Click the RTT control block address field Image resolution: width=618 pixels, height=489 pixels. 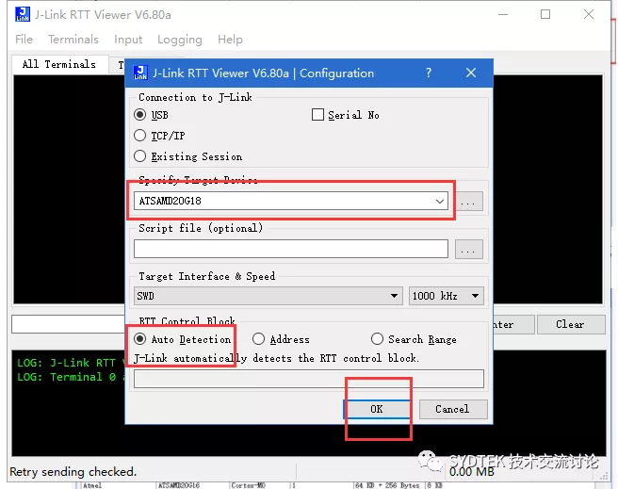point(309,379)
